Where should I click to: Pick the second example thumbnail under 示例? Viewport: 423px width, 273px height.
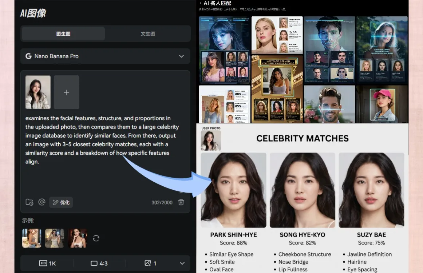55,238
